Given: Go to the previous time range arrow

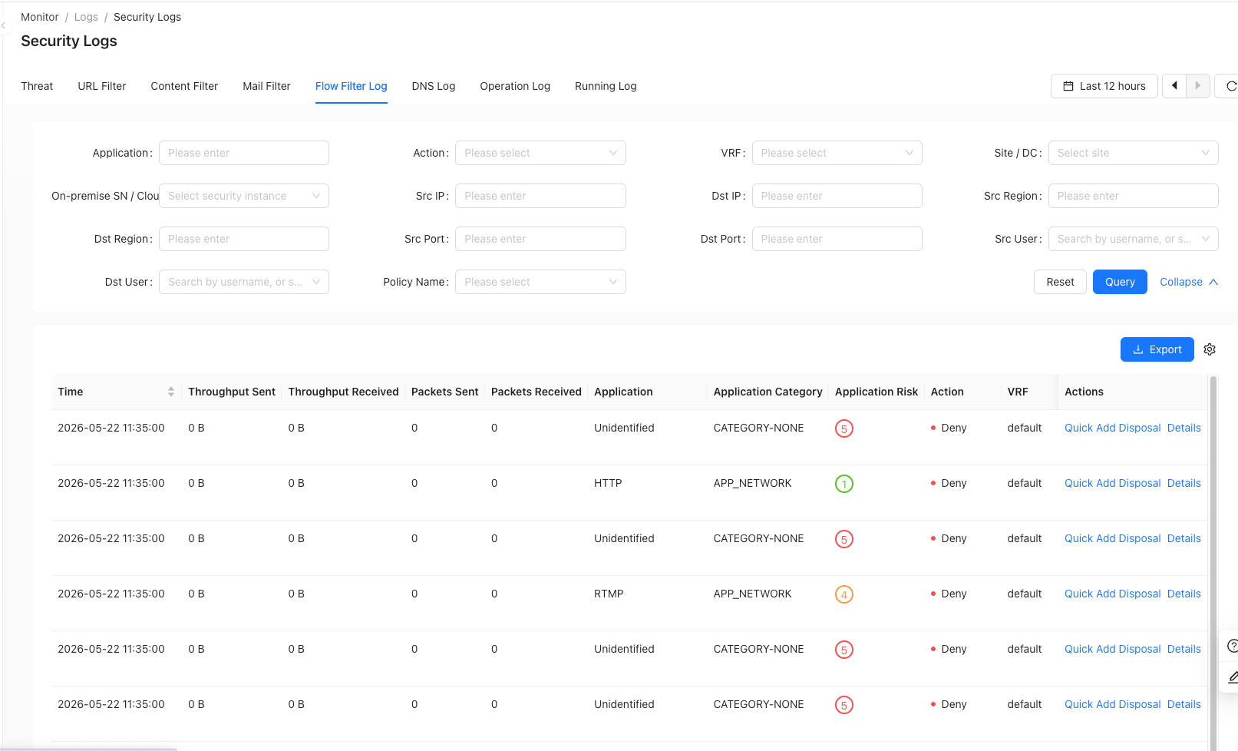Looking at the screenshot, I should tap(1174, 86).
